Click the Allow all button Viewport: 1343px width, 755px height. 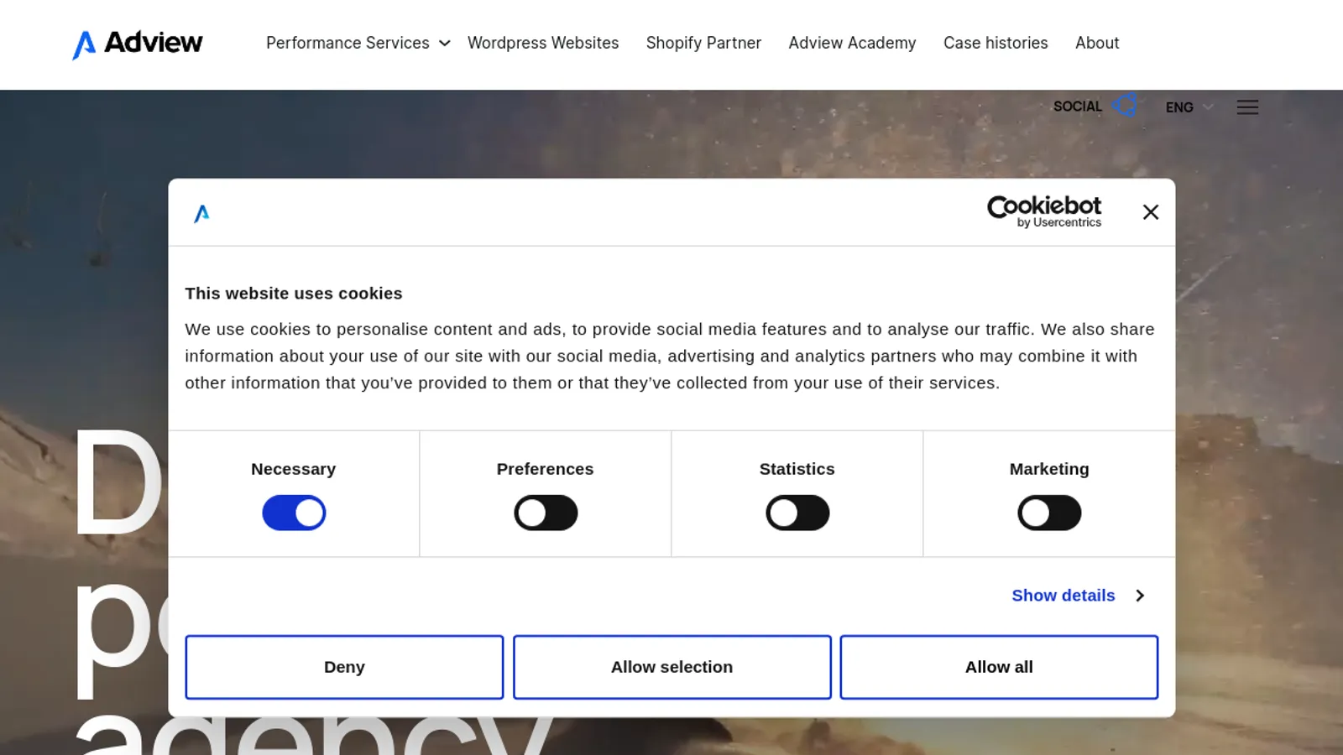pyautogui.click(x=999, y=667)
